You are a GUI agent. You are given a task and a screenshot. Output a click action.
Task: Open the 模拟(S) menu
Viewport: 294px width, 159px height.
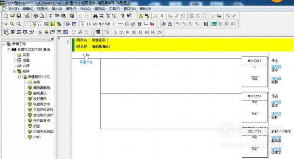(x=99, y=8)
